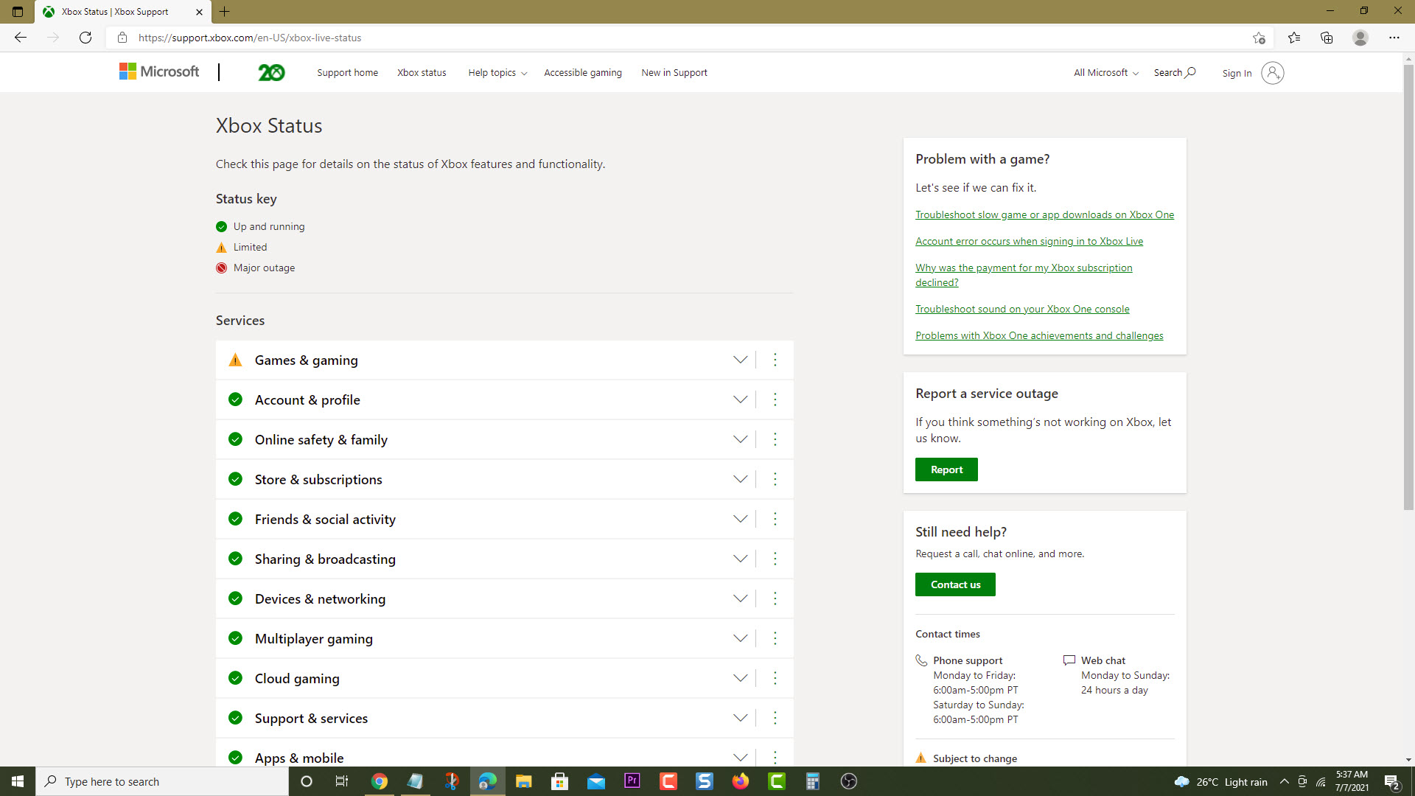Screen dimensions: 1415x796
Task: Open the Microsoft Store from the taskbar
Action: (559, 781)
